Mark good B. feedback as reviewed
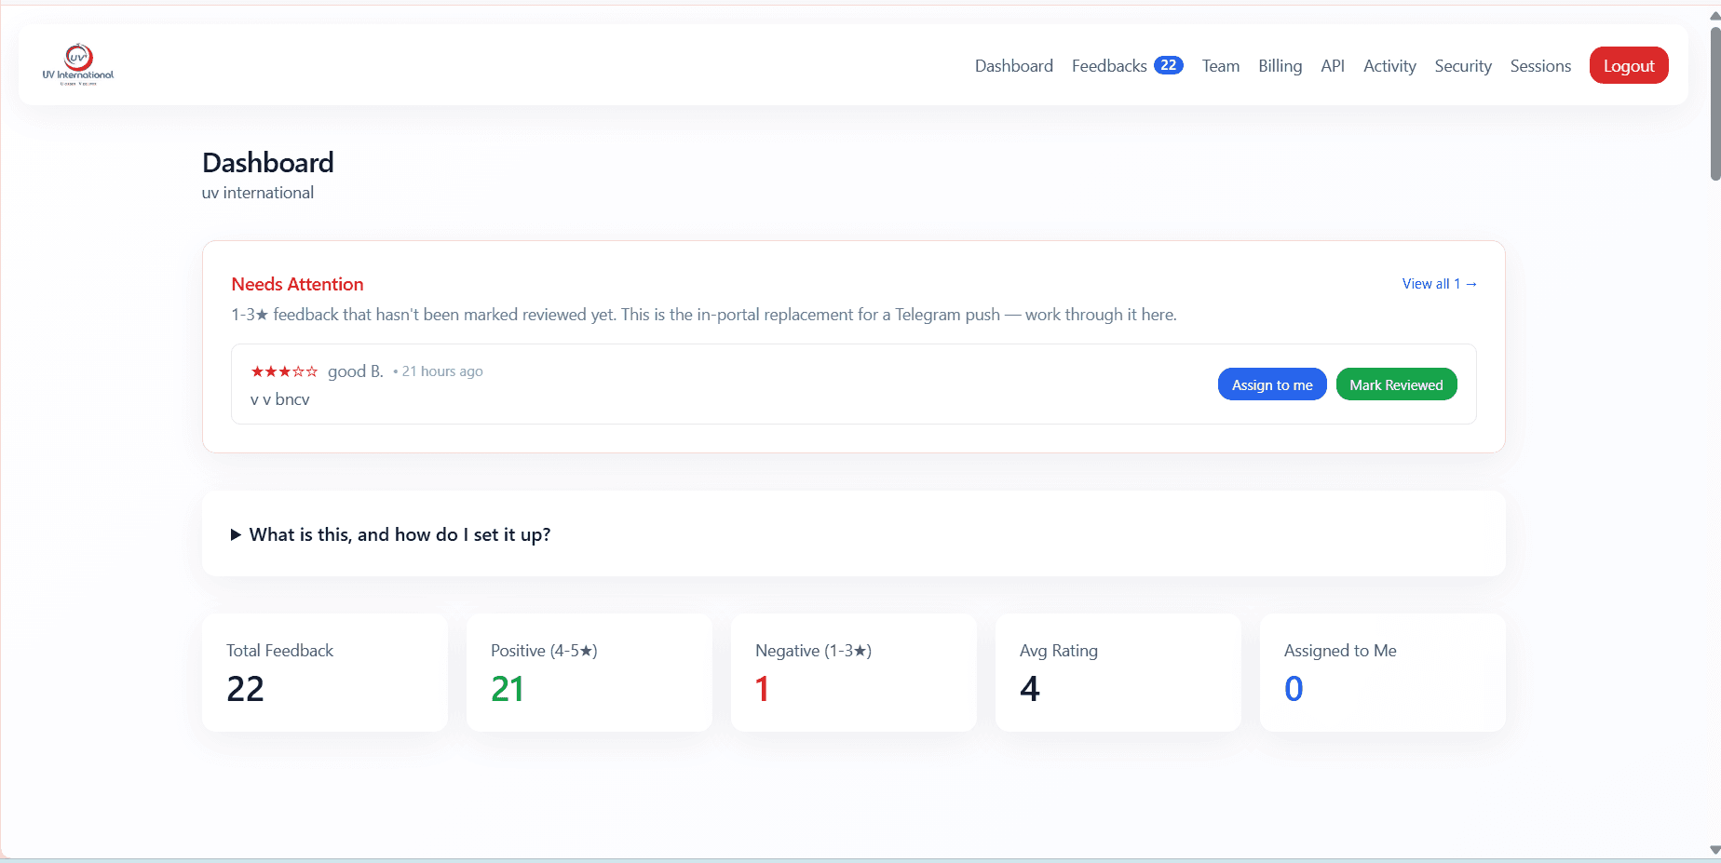This screenshot has width=1721, height=863. [1395, 384]
